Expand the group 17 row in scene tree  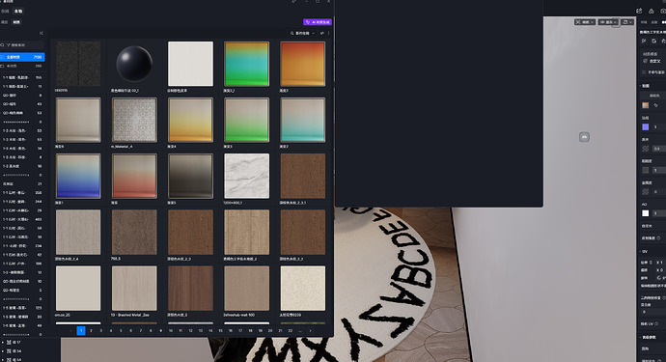(x=3, y=342)
